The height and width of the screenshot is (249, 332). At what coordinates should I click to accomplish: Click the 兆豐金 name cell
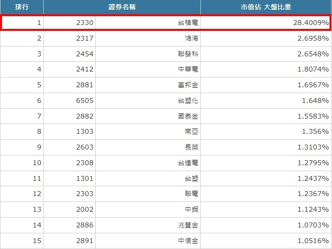point(188,224)
